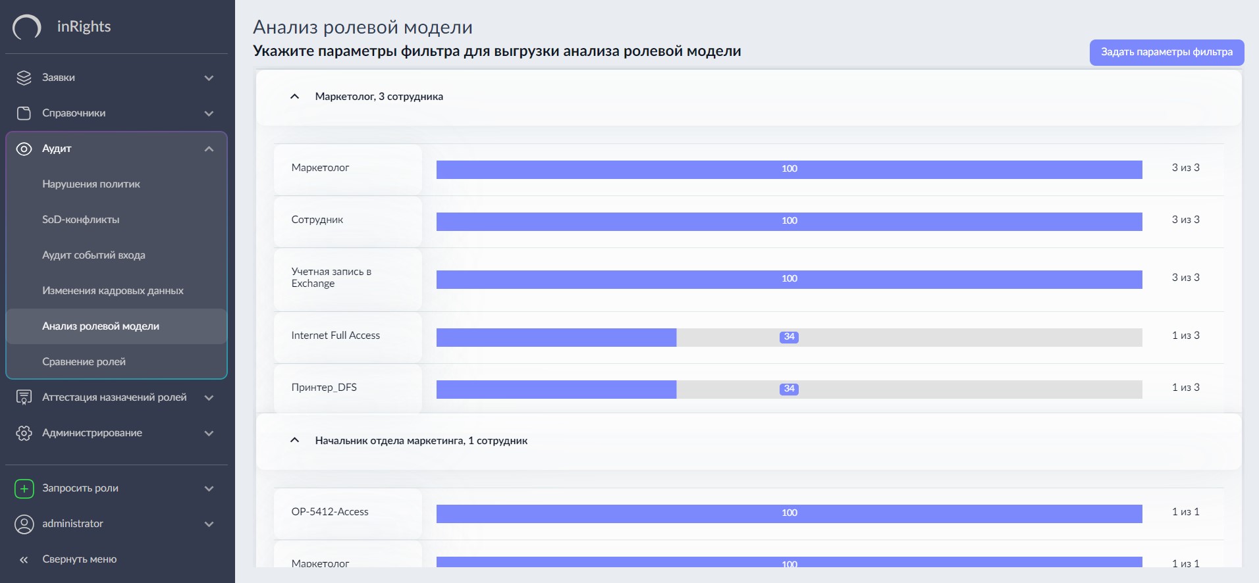Click the Учетная запись в Exchange role label
This screenshot has height=583, width=1259.
(x=331, y=278)
